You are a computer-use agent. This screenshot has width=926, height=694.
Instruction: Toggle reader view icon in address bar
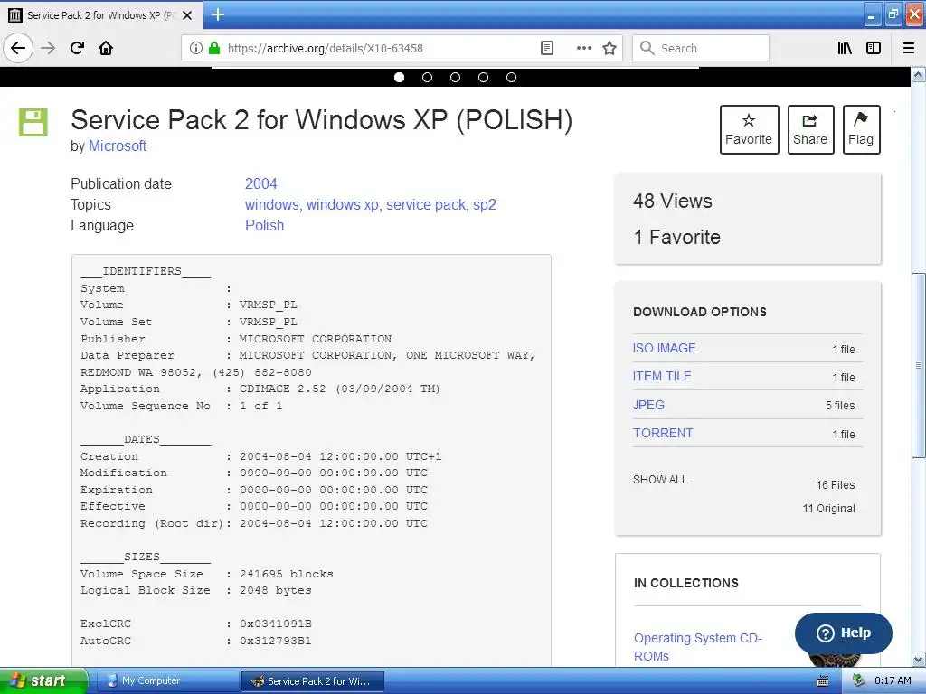pos(547,48)
